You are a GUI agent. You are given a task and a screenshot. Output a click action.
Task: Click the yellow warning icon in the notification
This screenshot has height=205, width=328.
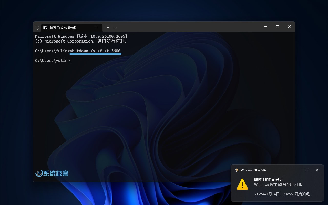(242, 184)
